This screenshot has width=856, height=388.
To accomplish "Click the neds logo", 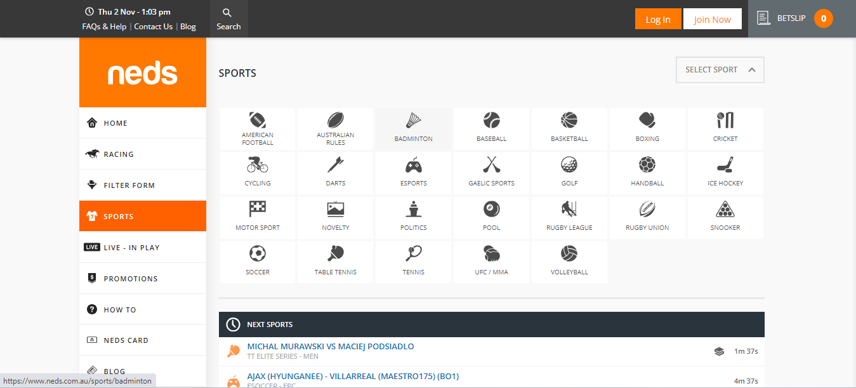I will [143, 73].
